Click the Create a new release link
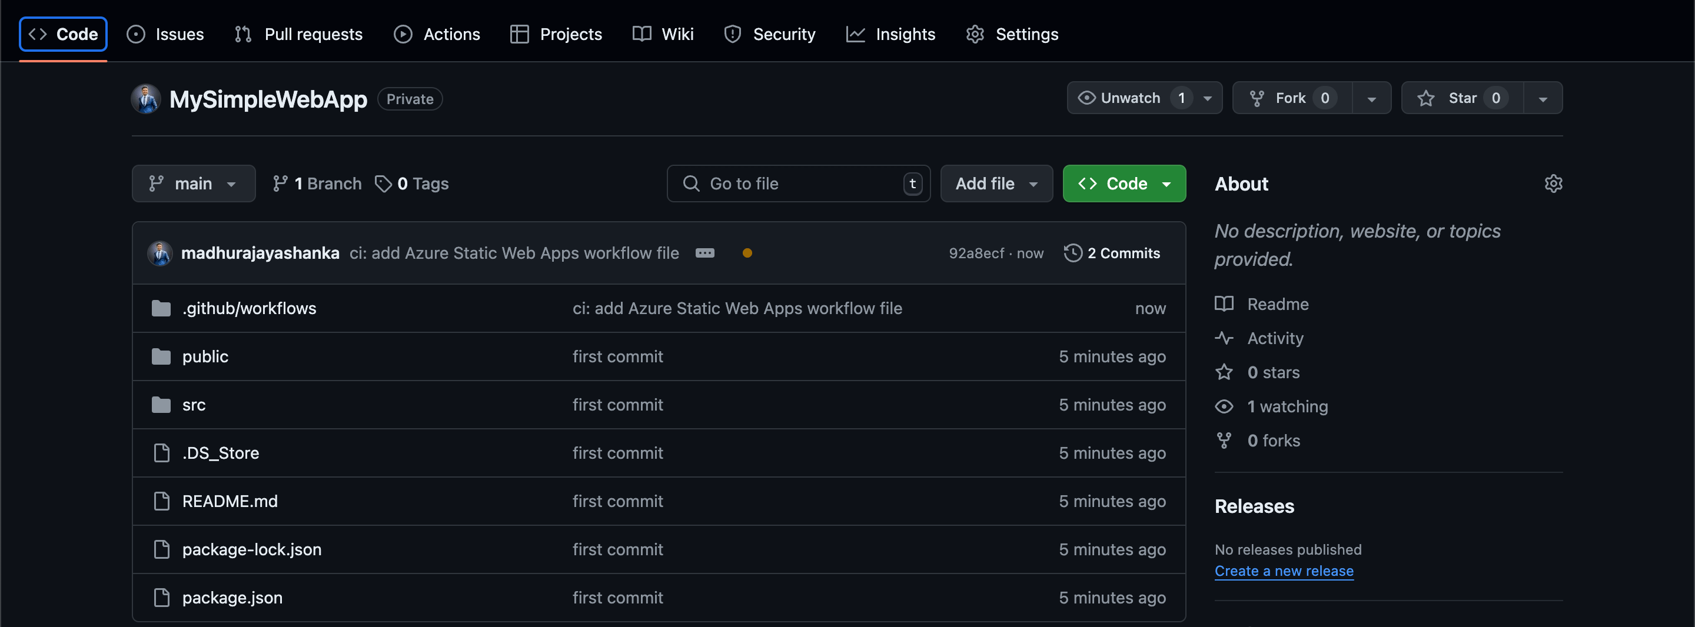Screen dimensions: 1695x627 point(1283,571)
